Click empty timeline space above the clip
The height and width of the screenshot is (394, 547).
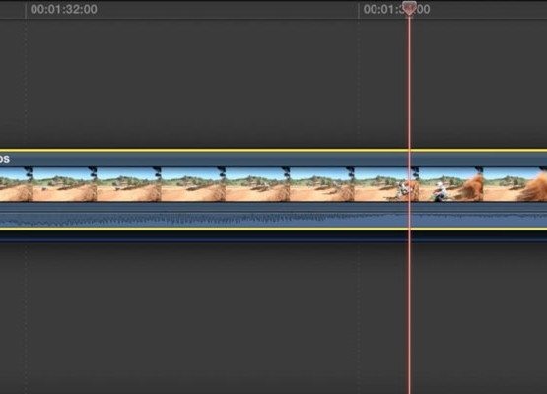[x=209, y=84]
